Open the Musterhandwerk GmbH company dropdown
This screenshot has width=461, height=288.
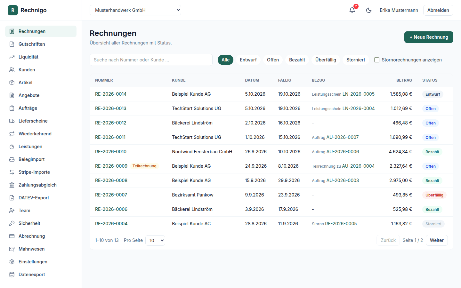[135, 10]
